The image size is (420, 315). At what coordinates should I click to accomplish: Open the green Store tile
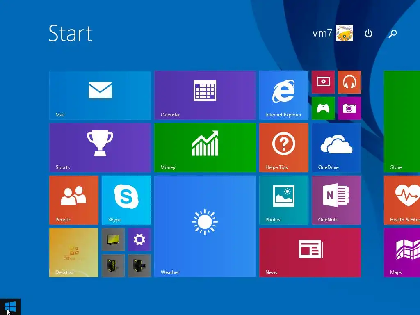(x=402, y=121)
